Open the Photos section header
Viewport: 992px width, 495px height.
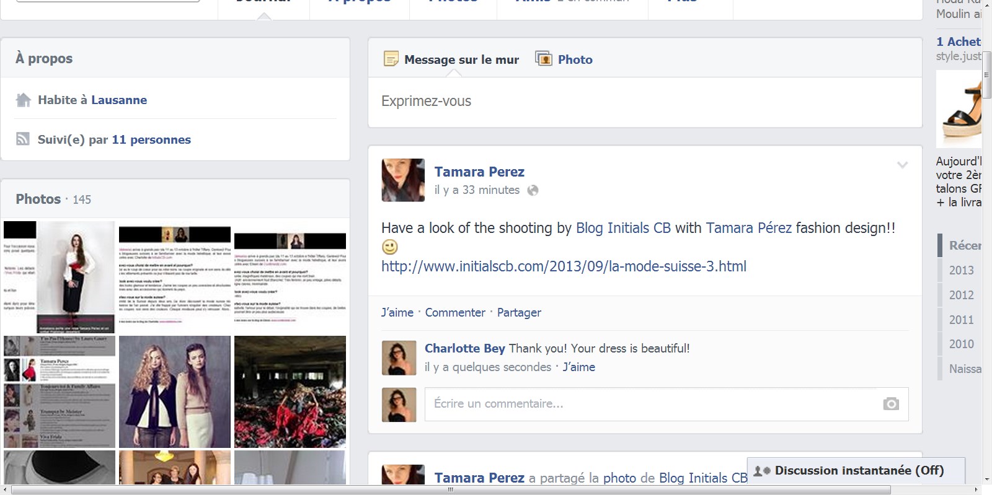[38, 199]
